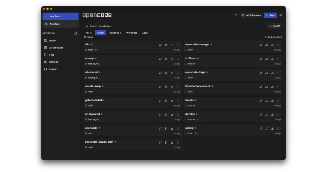Click the New Repo button
This screenshot has height=172, width=327.
[x=60, y=16]
